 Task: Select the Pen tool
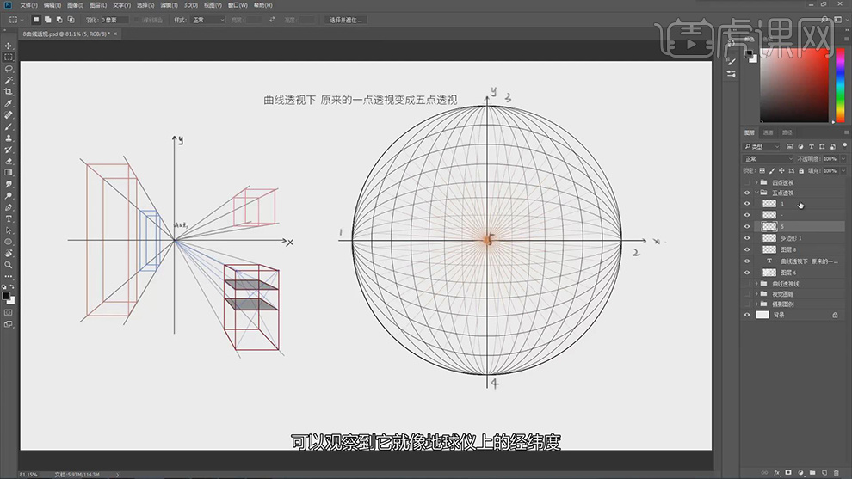coord(8,207)
